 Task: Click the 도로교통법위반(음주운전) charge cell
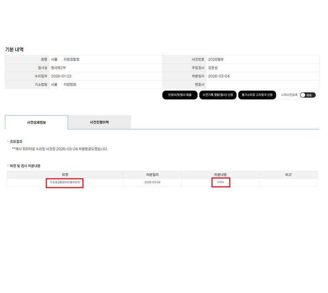pyautogui.click(x=65, y=182)
